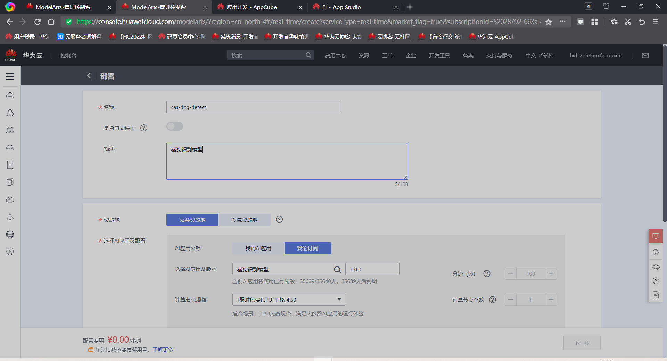Click the back arrow next to 部署
667x361 pixels.
tap(89, 76)
